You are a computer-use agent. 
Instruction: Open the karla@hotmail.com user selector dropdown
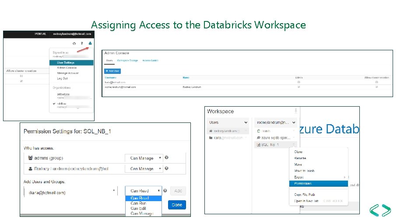(x=70, y=191)
